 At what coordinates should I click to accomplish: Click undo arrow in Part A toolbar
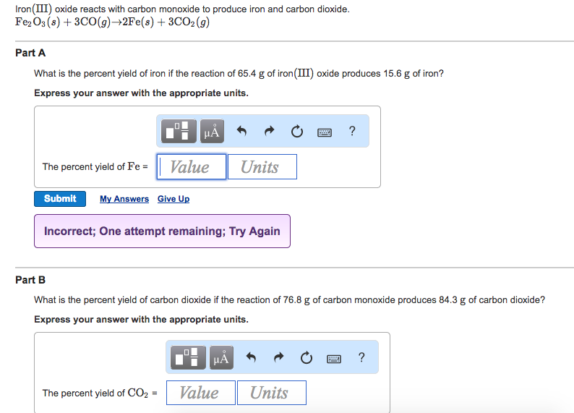click(242, 132)
